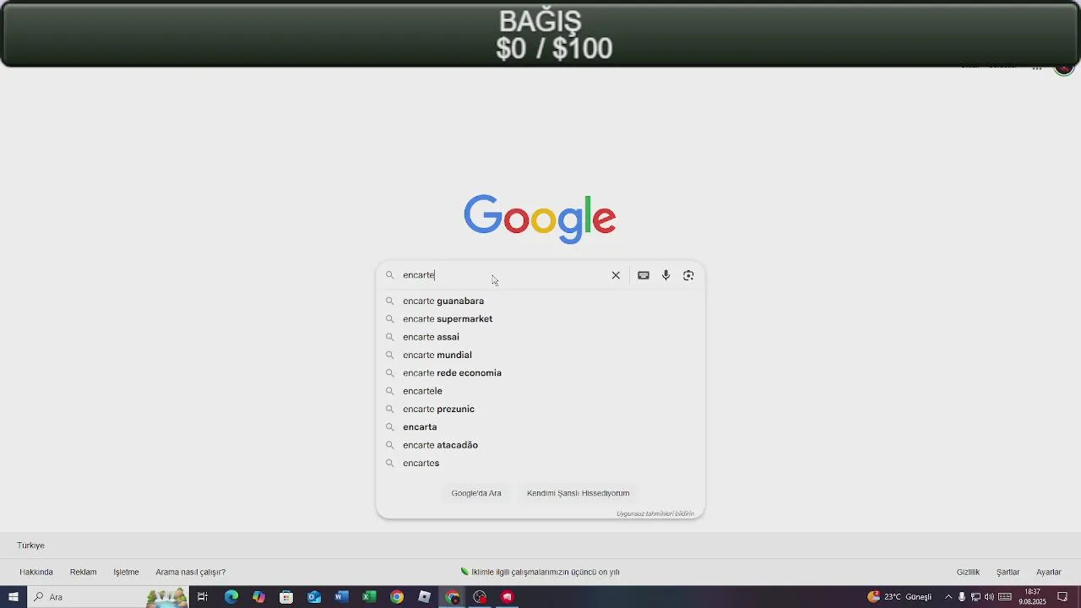
Task: Open the volume tray icon
Action: point(989,597)
